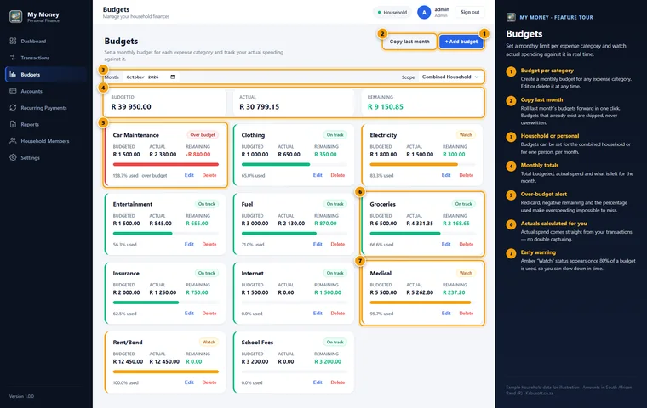Go to Transactions page

[46, 58]
